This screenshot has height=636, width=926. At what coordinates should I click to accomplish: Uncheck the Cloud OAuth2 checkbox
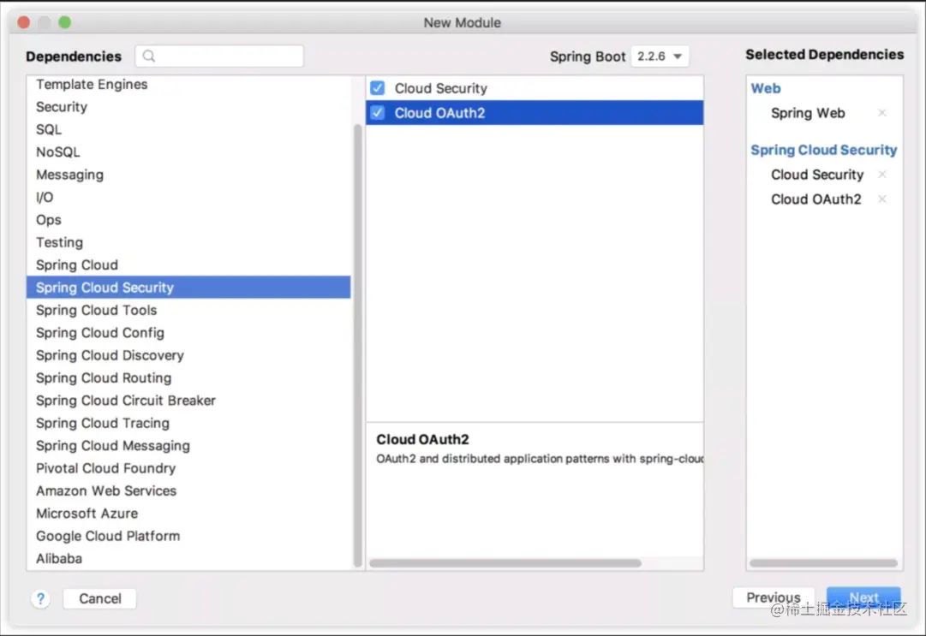tap(378, 113)
